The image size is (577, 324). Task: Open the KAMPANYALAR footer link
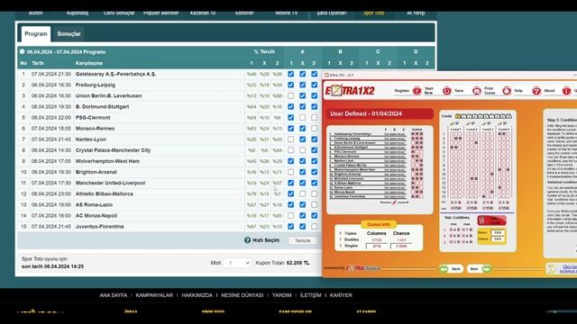[x=154, y=295]
